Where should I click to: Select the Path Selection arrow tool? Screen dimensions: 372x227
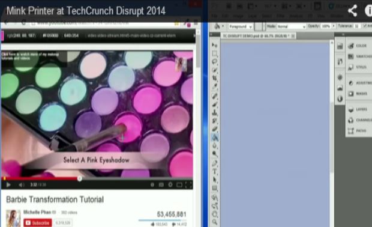(214, 180)
